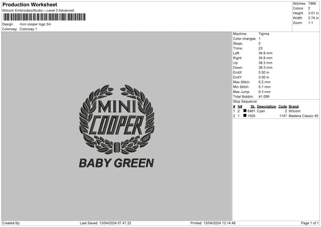Click the Stop Sequence heading

pos(245,102)
